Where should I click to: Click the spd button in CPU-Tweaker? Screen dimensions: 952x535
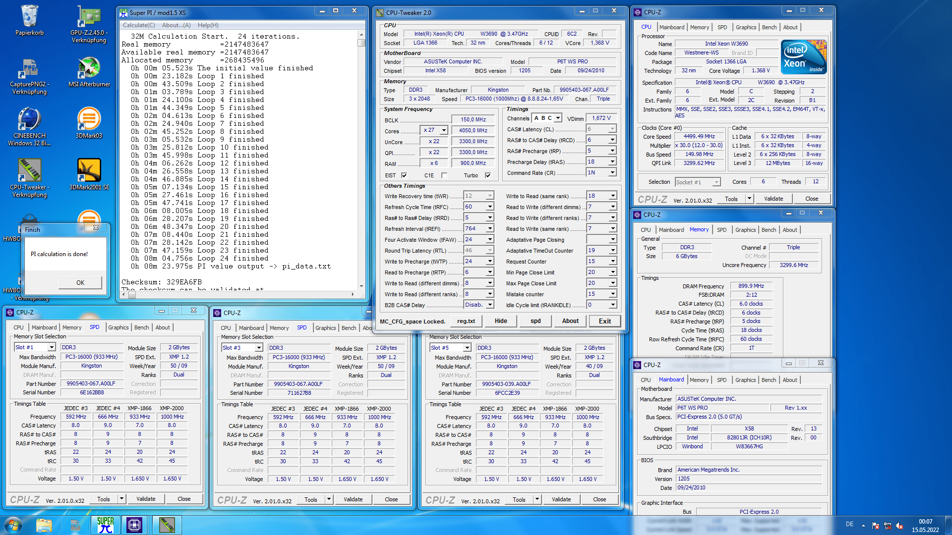[535, 321]
